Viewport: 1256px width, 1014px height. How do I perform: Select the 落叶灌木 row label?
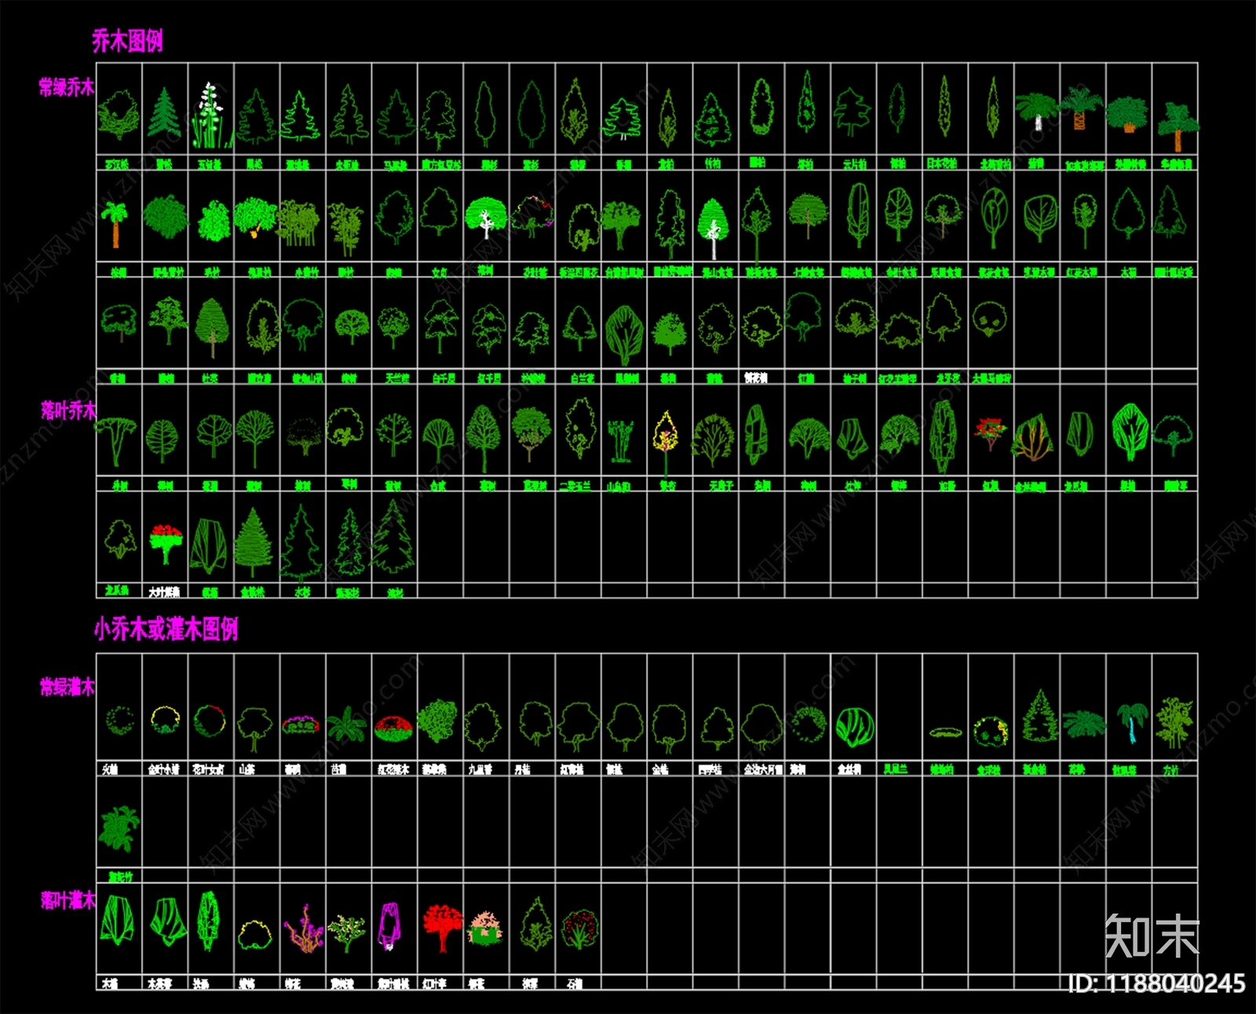tap(68, 899)
